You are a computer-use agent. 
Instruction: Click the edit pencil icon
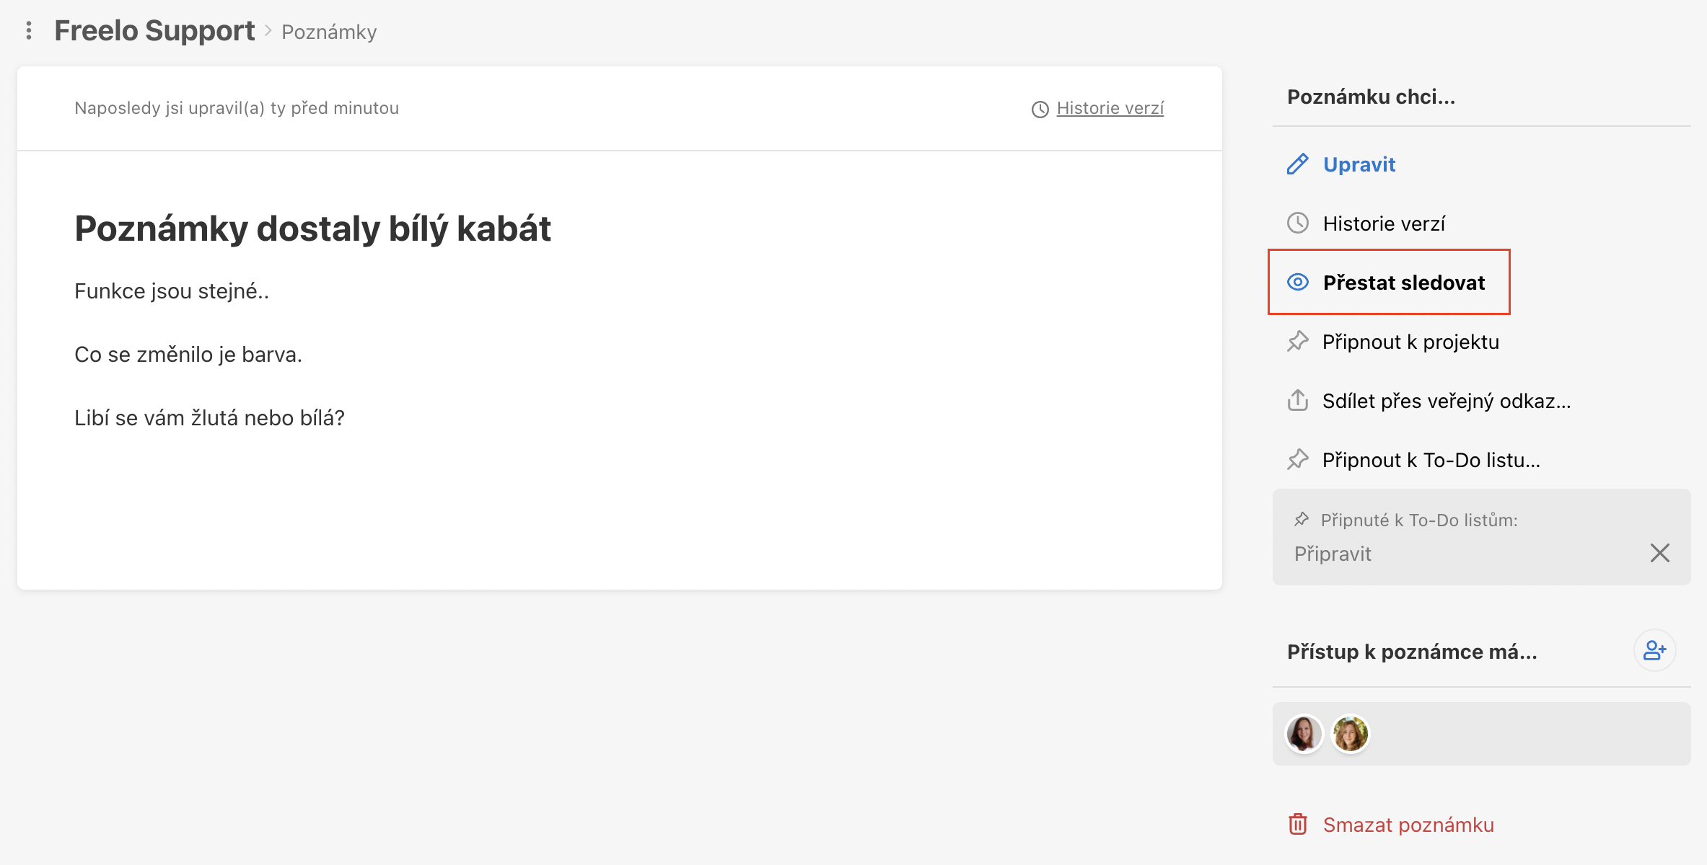[1299, 164]
